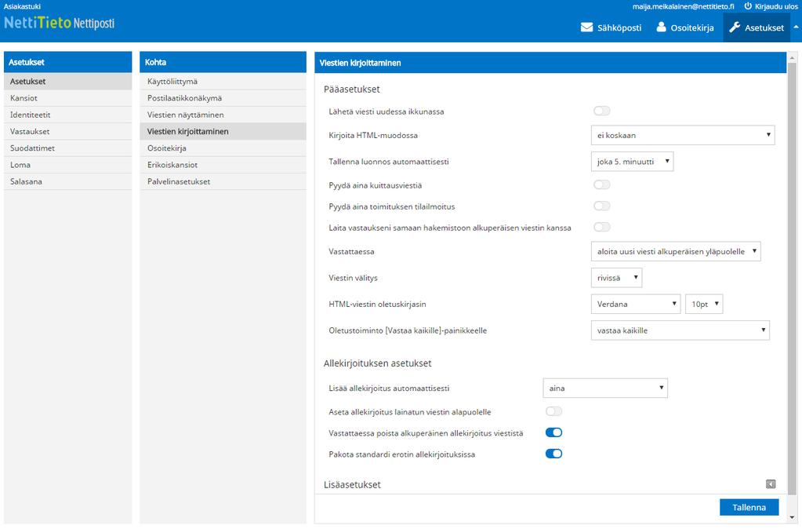Expand the Lisäasetukset section arrow icon

click(771, 484)
